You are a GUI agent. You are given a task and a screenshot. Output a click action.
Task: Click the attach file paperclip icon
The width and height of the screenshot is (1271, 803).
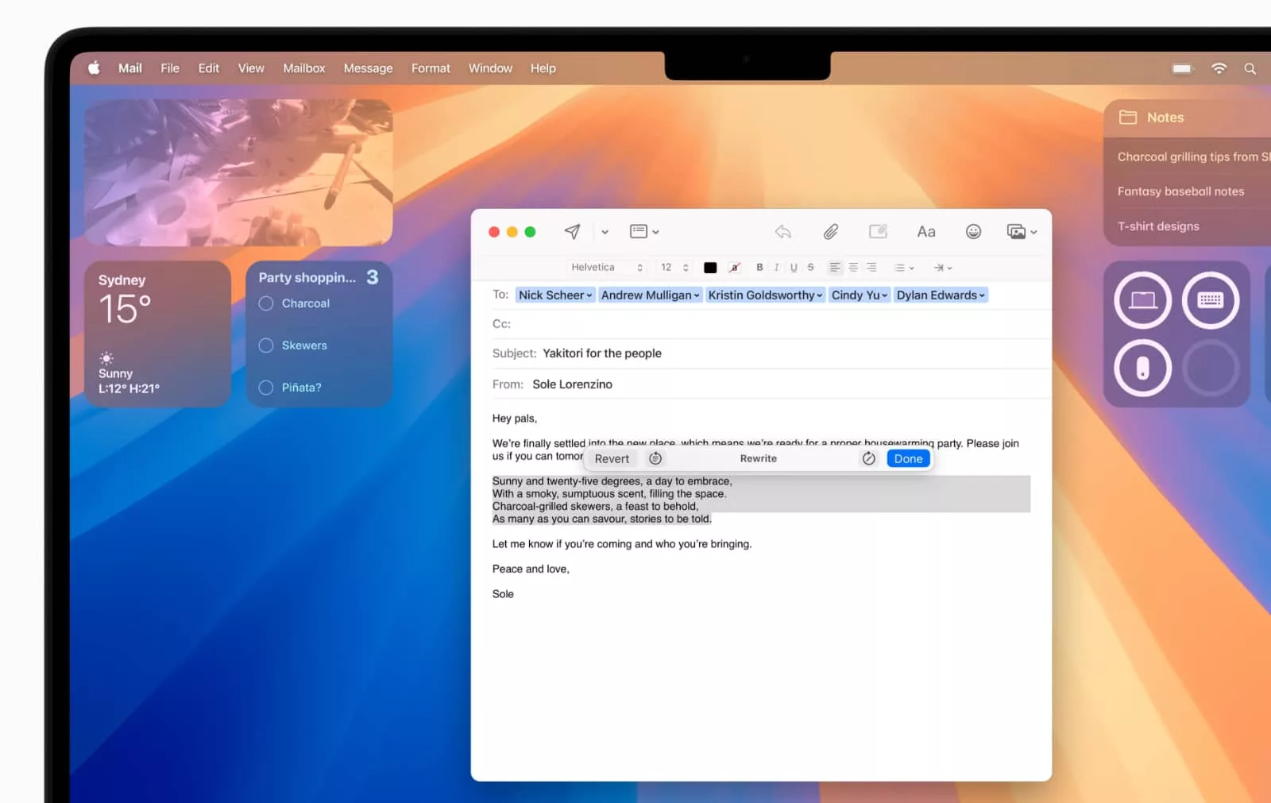830,232
